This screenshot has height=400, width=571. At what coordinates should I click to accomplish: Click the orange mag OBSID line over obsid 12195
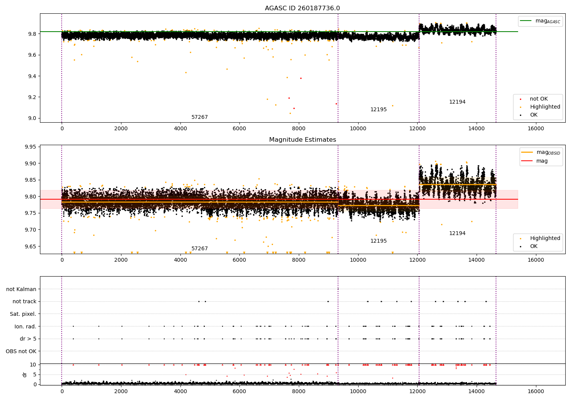coord(378,206)
